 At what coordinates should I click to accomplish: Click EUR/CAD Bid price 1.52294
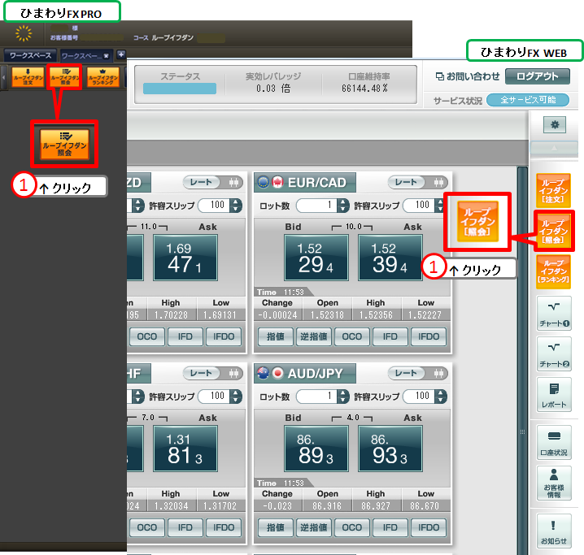pos(316,258)
